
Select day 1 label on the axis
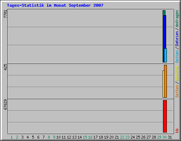point(12,137)
